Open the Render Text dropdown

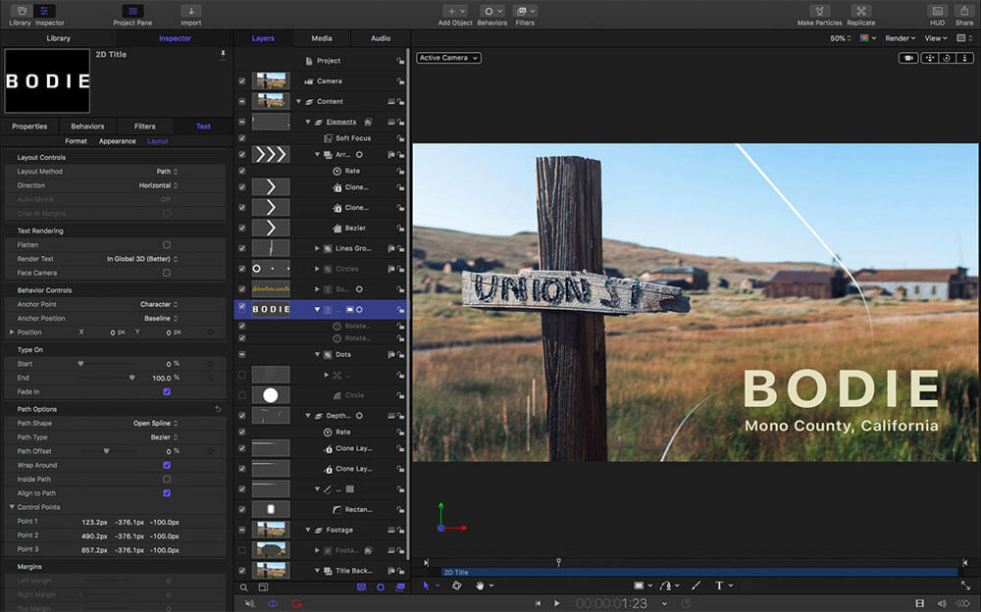coord(142,259)
